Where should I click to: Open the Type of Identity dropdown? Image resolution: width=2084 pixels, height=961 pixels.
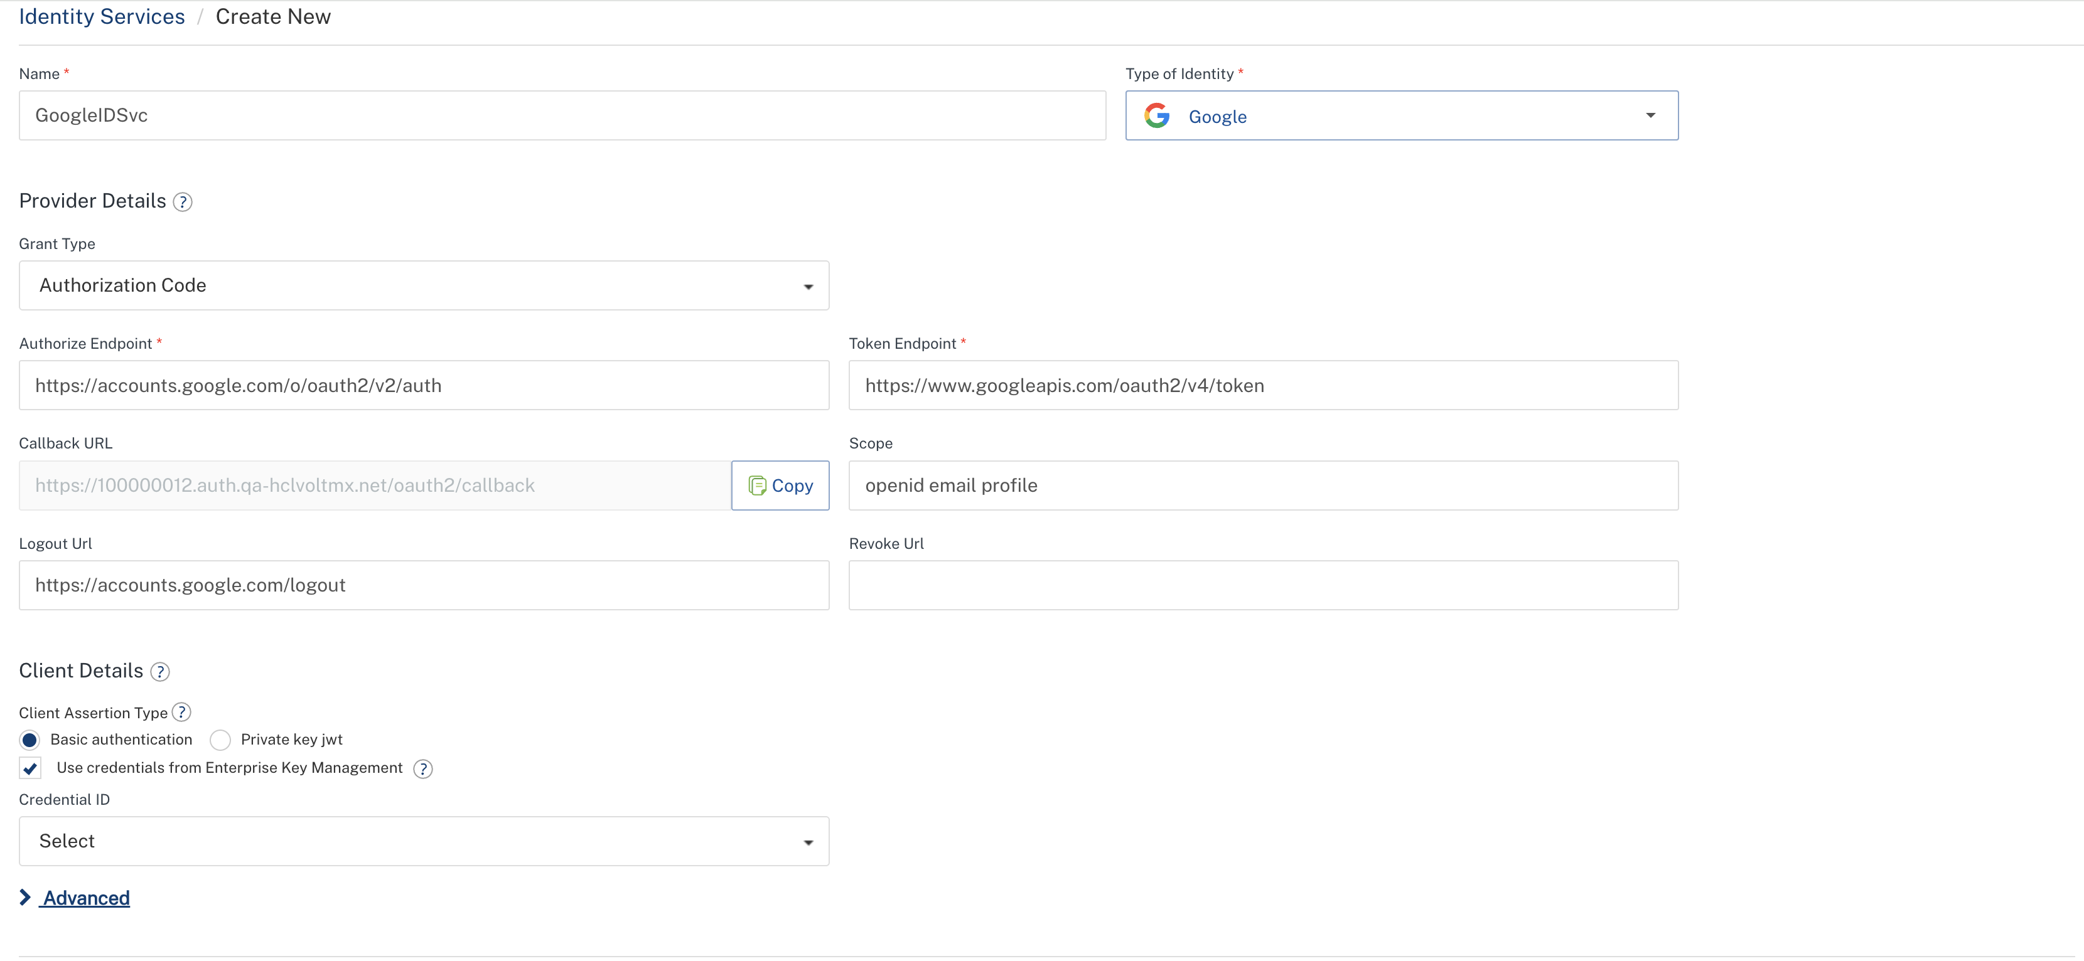click(x=1650, y=115)
